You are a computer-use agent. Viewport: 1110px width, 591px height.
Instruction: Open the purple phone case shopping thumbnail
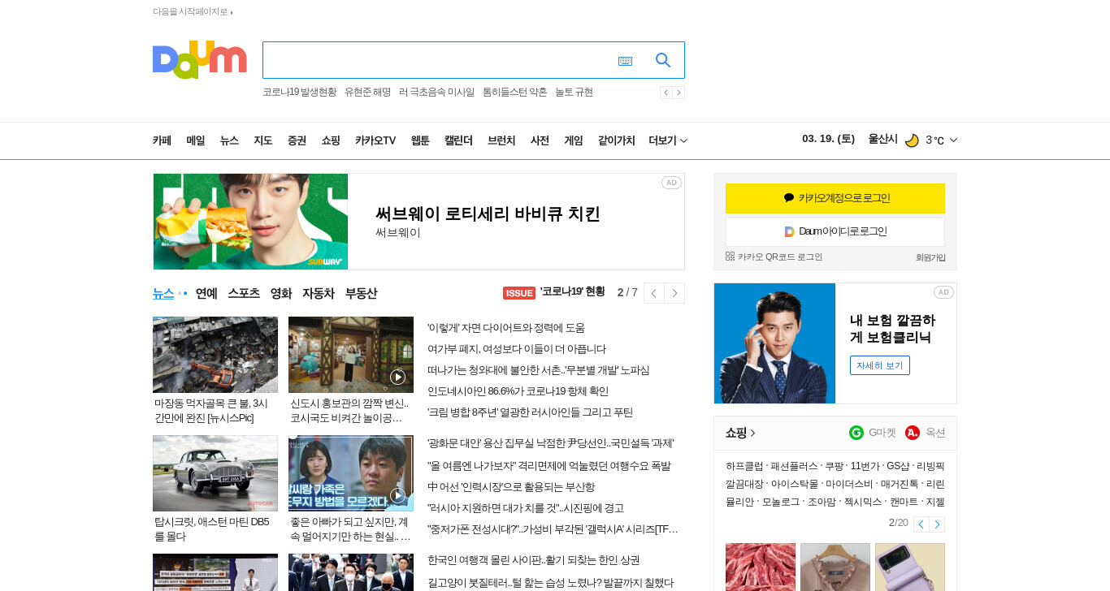[910, 567]
